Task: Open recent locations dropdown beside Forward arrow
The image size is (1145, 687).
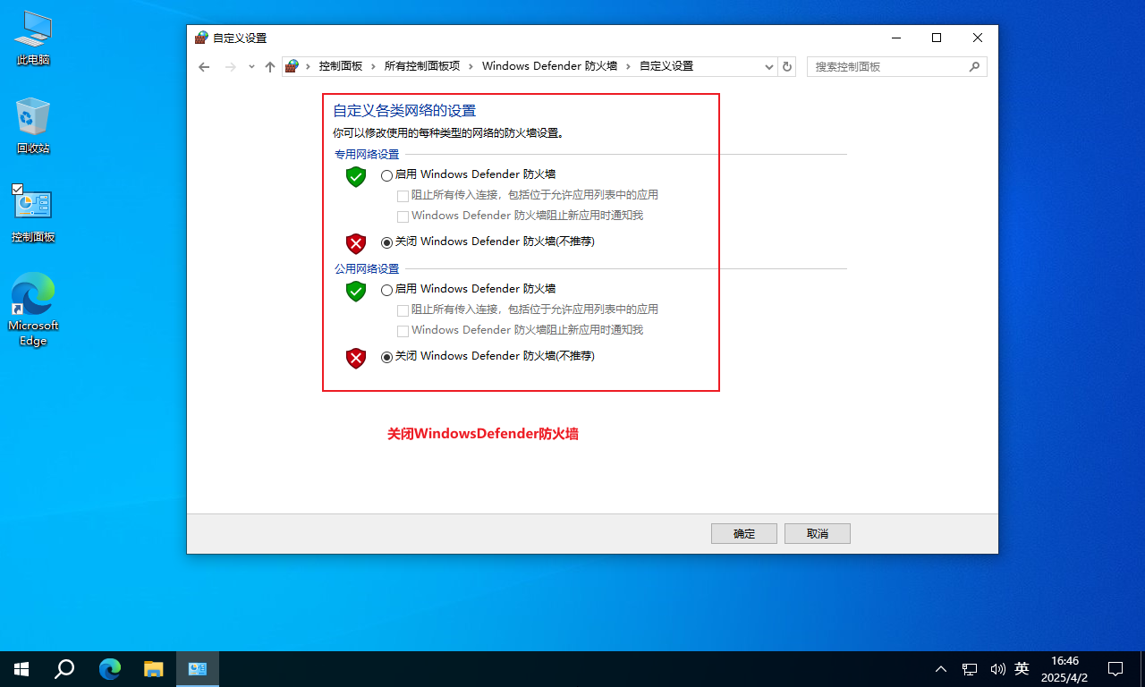Action: (x=251, y=67)
